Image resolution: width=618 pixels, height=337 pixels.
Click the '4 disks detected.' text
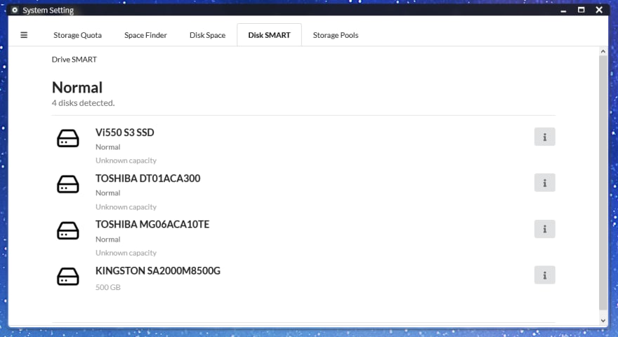pos(83,103)
